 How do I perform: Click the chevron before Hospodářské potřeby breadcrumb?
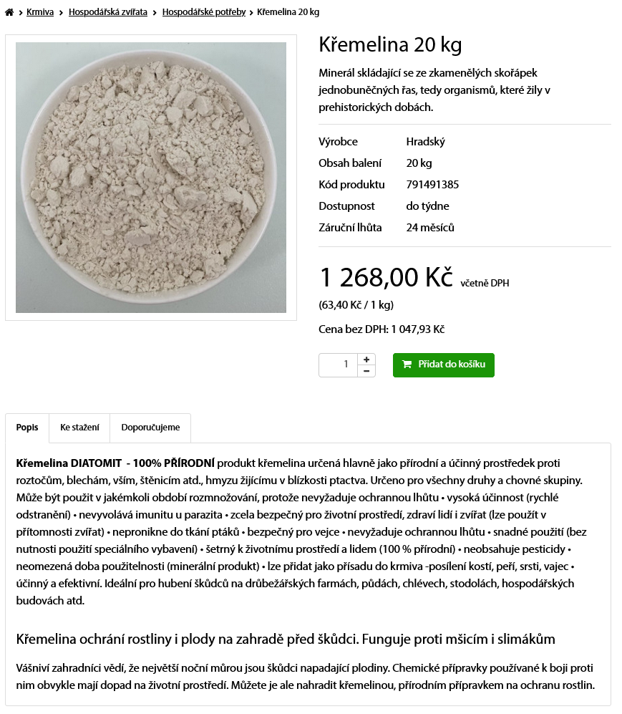click(x=155, y=12)
